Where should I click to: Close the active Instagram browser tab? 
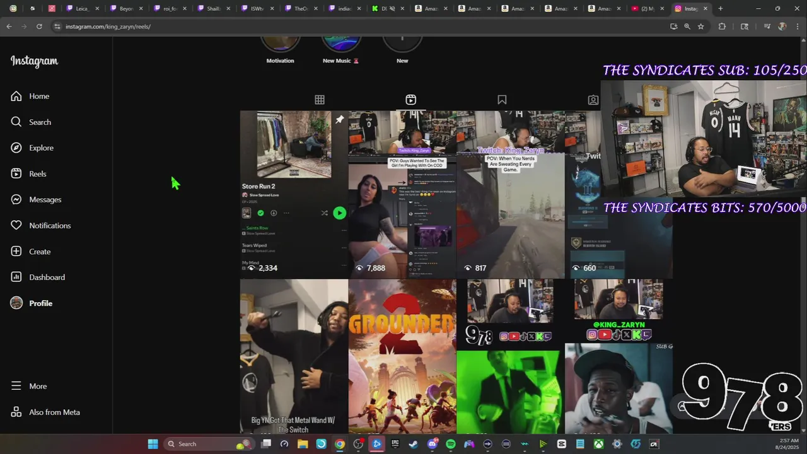705,9
